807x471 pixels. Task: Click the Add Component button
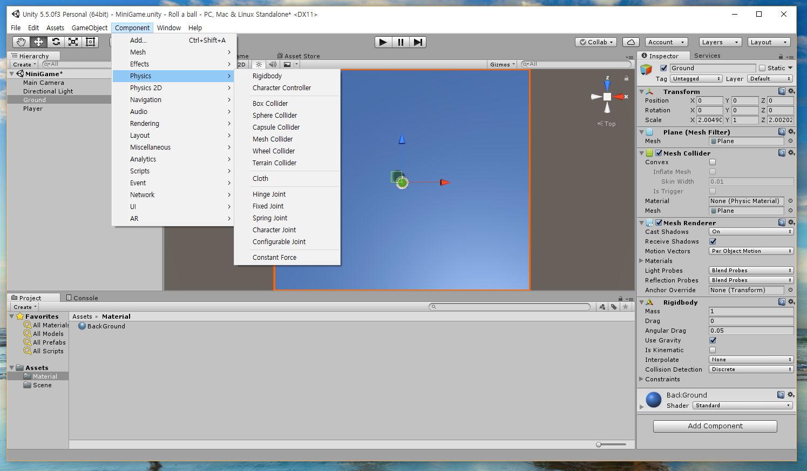click(715, 426)
